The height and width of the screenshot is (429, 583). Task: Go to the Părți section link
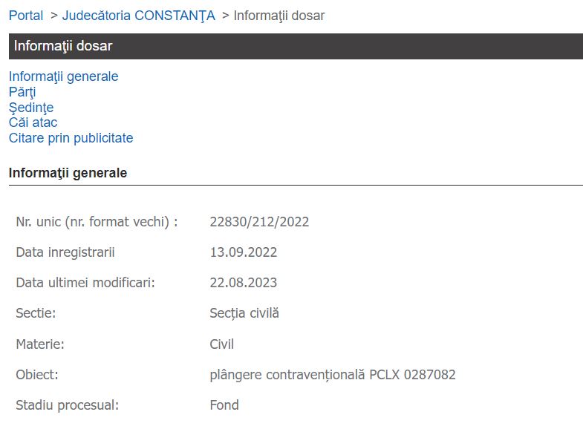22,92
